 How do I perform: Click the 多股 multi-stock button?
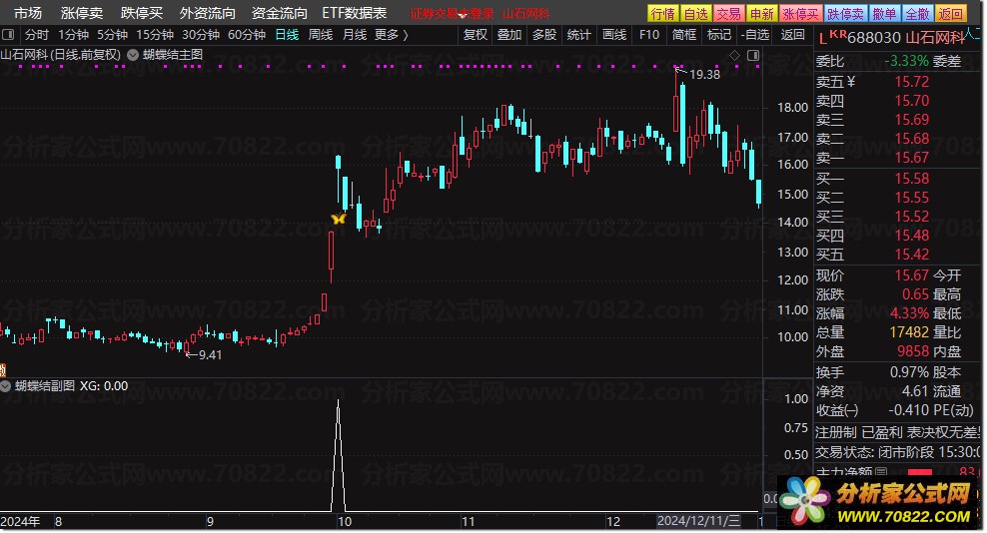544,35
